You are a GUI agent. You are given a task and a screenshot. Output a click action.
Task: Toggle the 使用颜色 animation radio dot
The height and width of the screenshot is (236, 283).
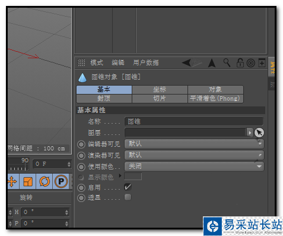[x=81, y=167]
